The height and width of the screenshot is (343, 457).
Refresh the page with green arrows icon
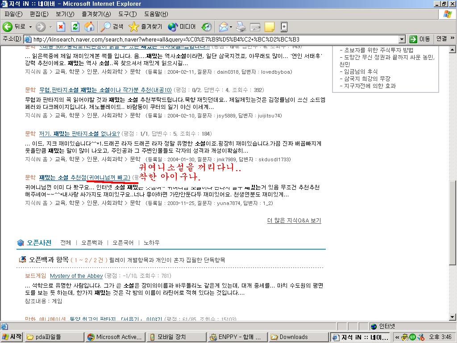pyautogui.click(x=75, y=27)
